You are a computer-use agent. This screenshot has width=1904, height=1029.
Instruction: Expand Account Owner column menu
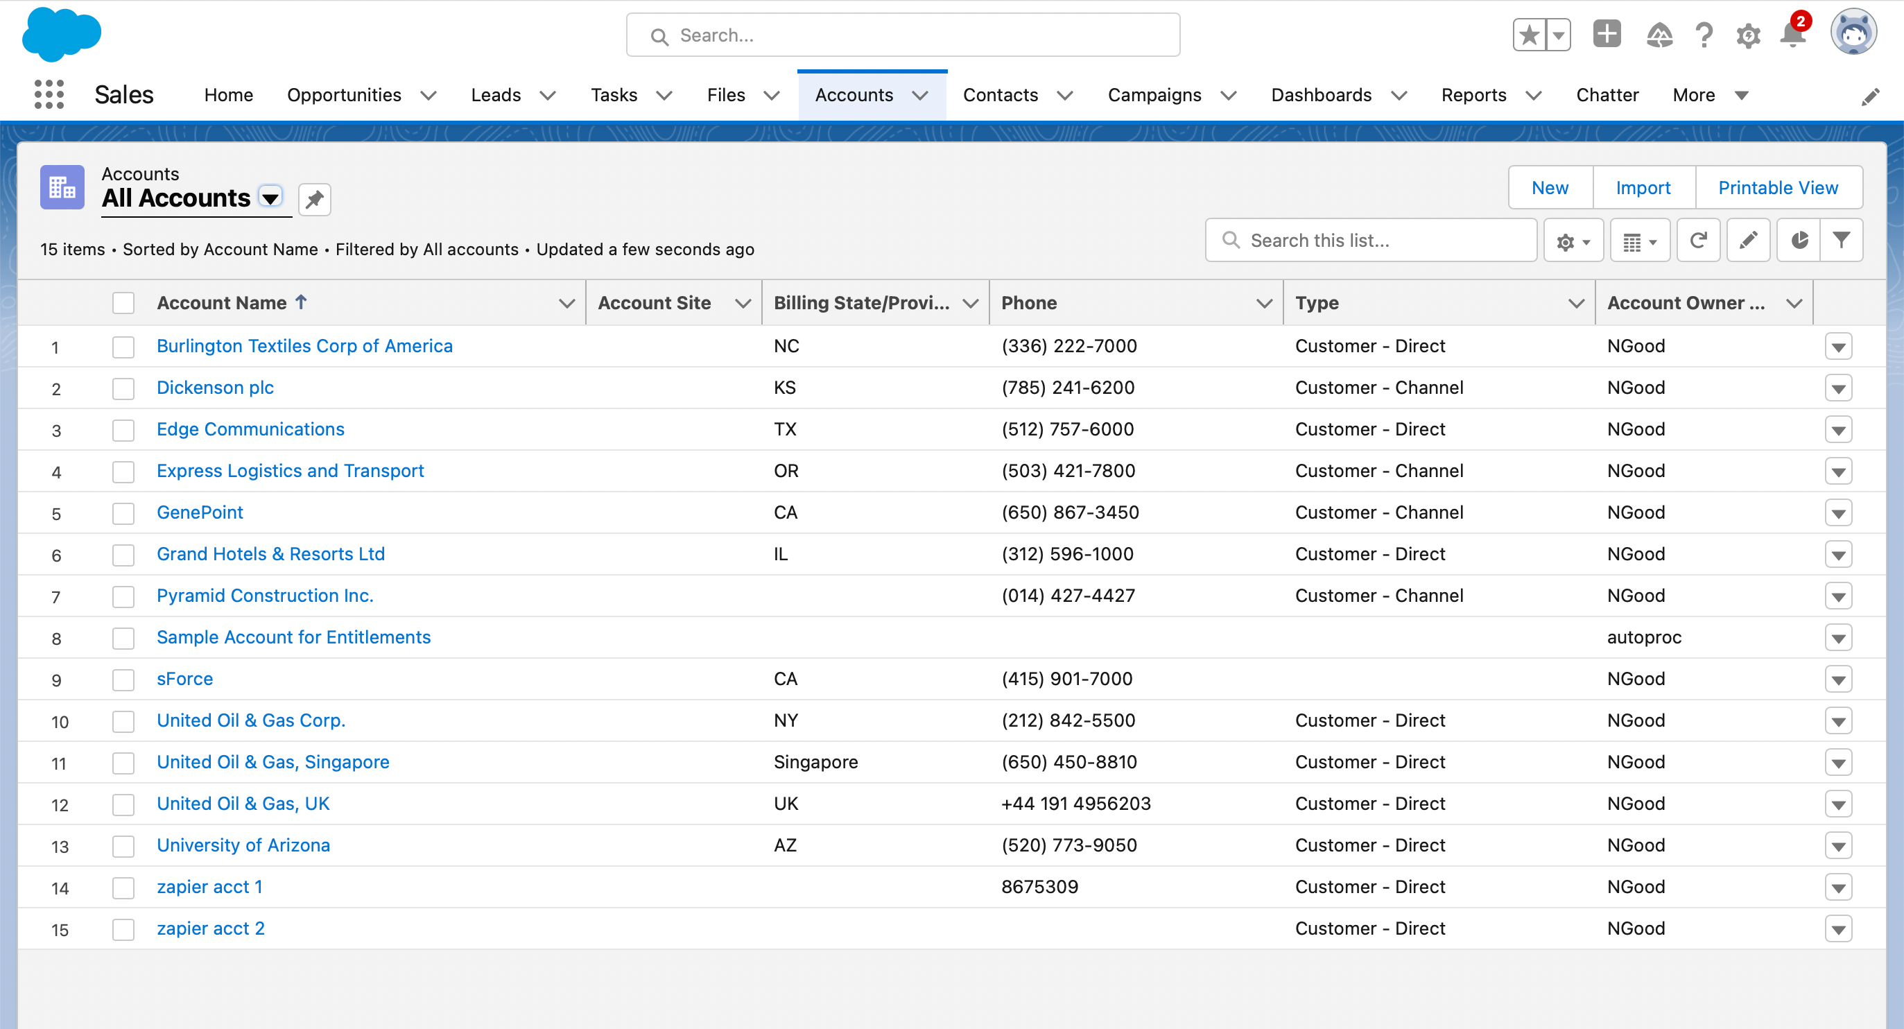point(1794,303)
